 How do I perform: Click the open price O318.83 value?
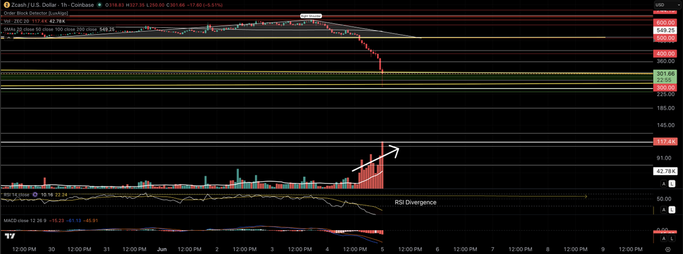click(x=114, y=5)
